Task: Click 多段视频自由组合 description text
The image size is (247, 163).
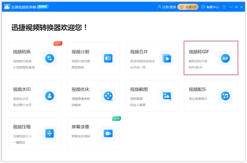Action: (x=142, y=61)
